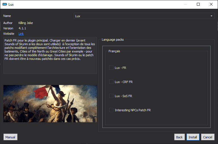Open the Name dropdown arrow
Image resolution: width=218 pixels, height=144 pixels.
click(211, 16)
